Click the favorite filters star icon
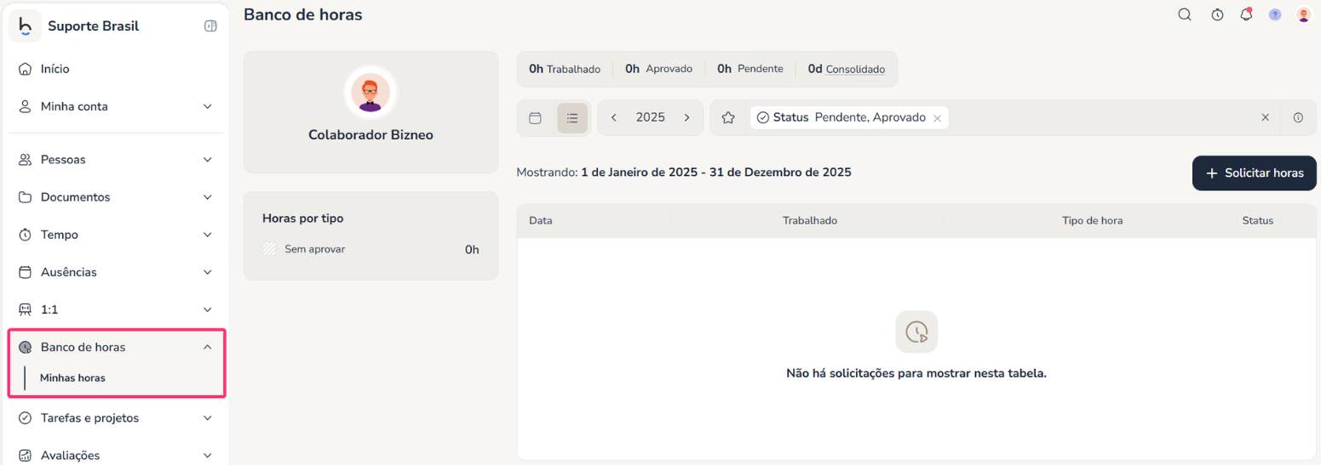This screenshot has width=1321, height=465. click(728, 118)
